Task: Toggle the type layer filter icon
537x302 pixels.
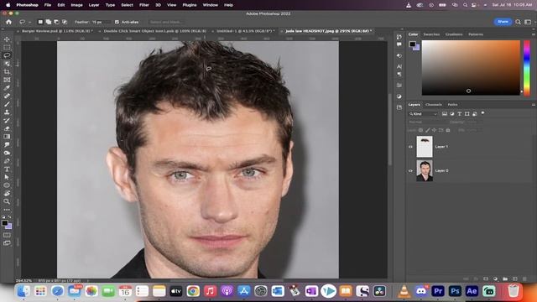Action: click(460, 114)
